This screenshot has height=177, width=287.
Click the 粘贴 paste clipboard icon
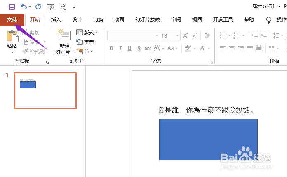pos(12,36)
